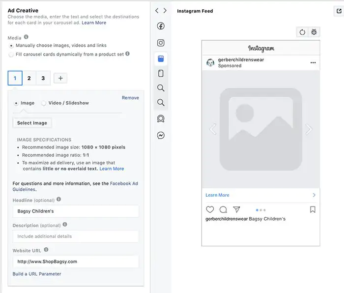Remove the current carousel card
The width and height of the screenshot is (344, 293).
(x=130, y=98)
